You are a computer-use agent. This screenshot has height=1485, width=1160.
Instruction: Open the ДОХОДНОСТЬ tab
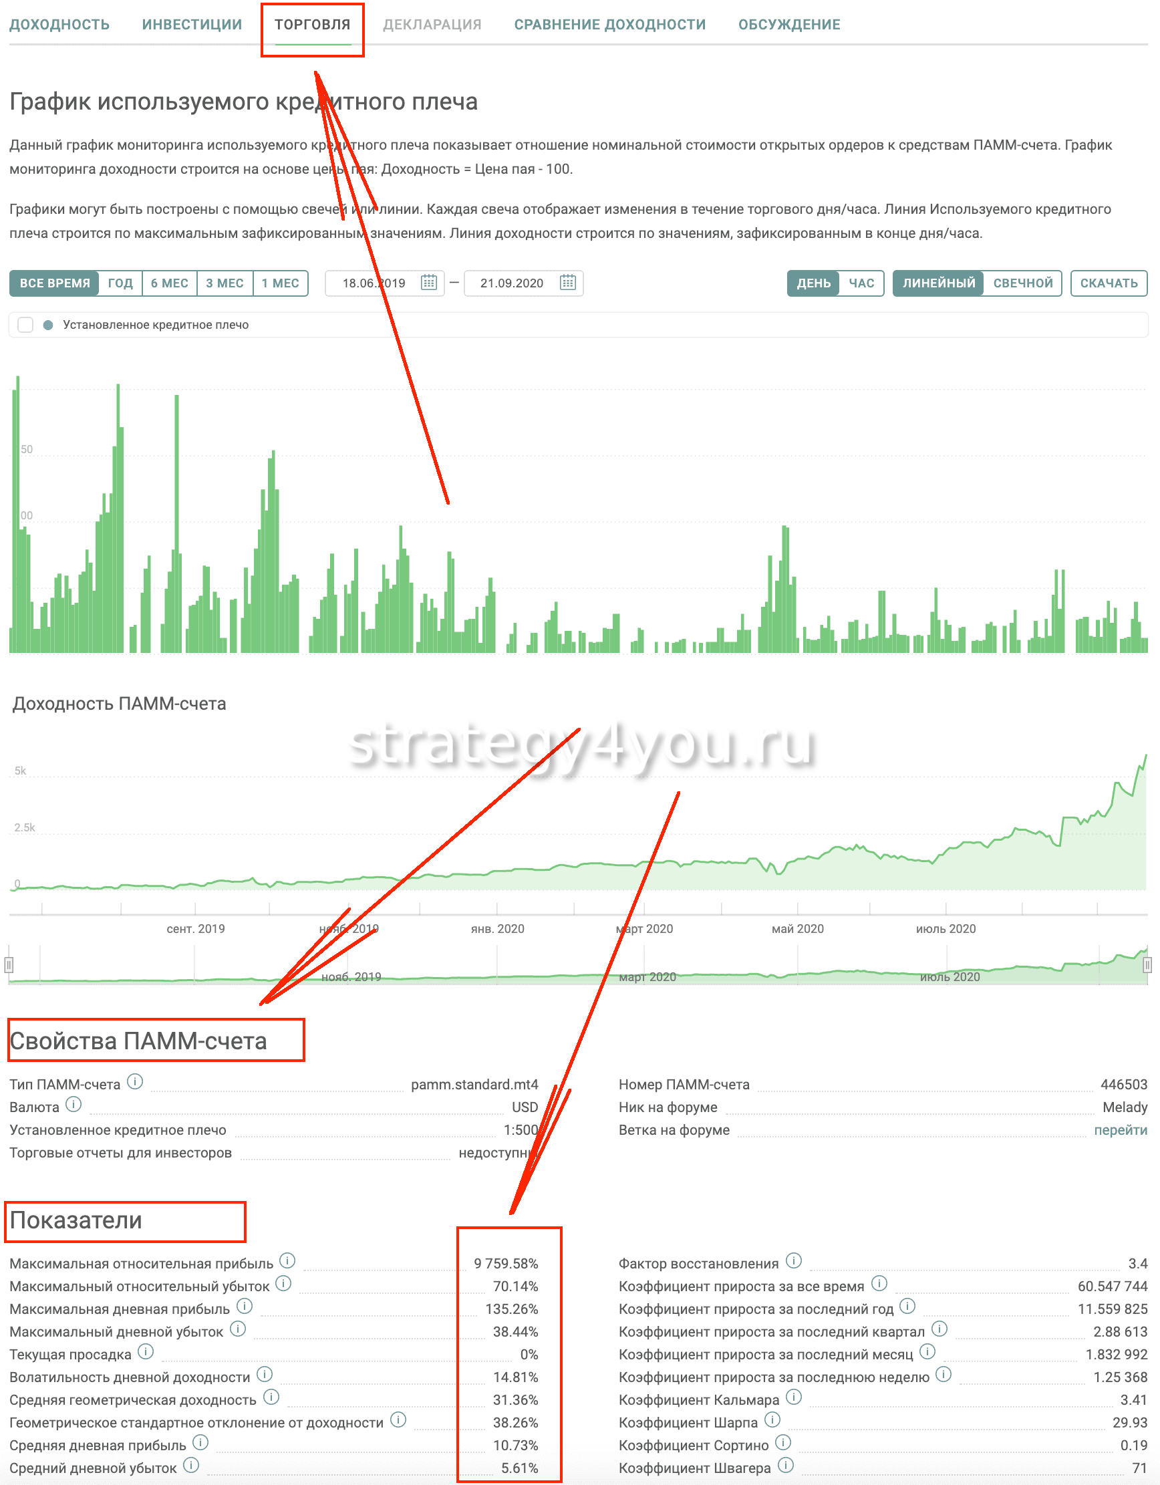click(59, 25)
